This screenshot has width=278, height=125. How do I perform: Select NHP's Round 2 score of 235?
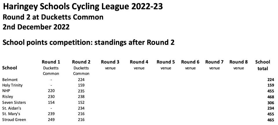tap(81, 91)
